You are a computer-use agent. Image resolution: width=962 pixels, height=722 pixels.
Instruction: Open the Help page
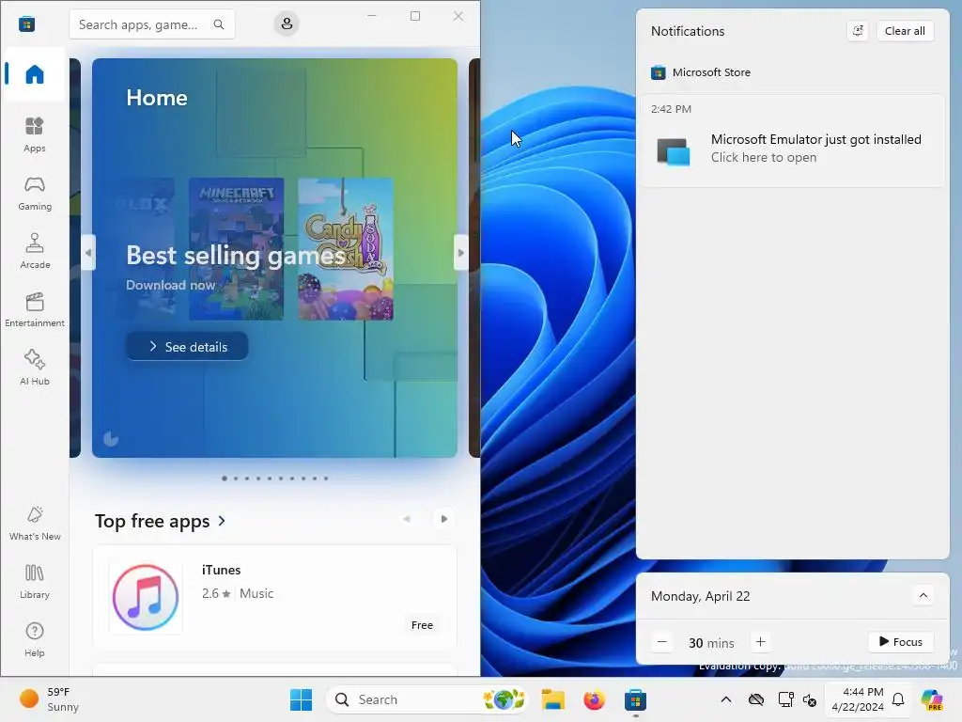coord(35,640)
